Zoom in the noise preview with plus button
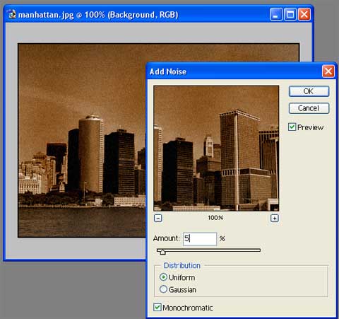 coord(275,218)
